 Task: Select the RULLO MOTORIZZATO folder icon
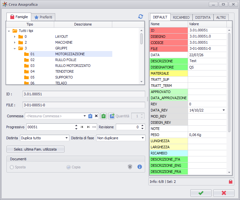click(x=26, y=66)
